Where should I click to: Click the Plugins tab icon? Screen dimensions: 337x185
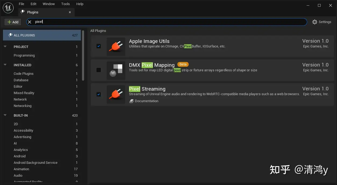click(23, 12)
